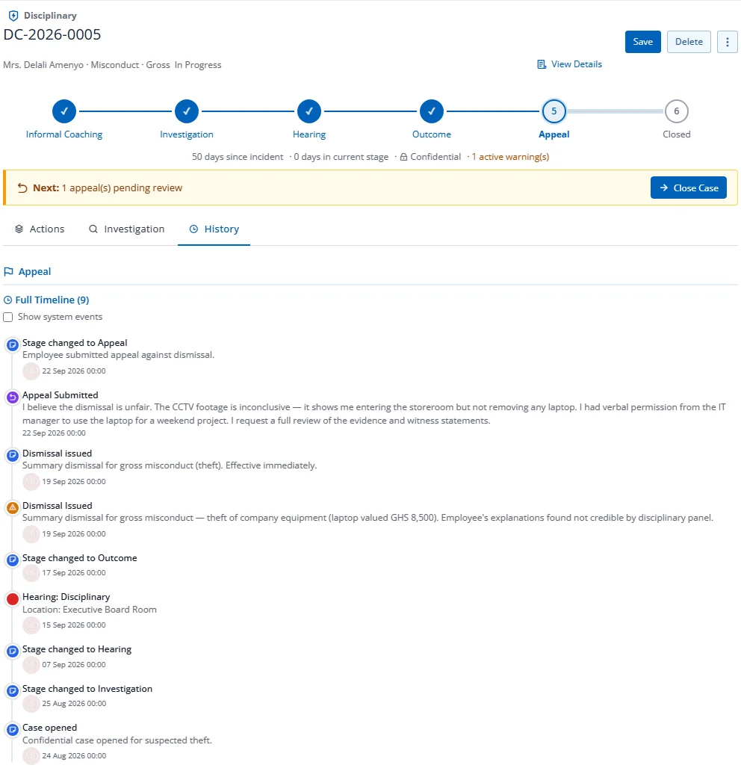Save the disciplinary case
Screen dimensions: 741x777
tap(643, 42)
